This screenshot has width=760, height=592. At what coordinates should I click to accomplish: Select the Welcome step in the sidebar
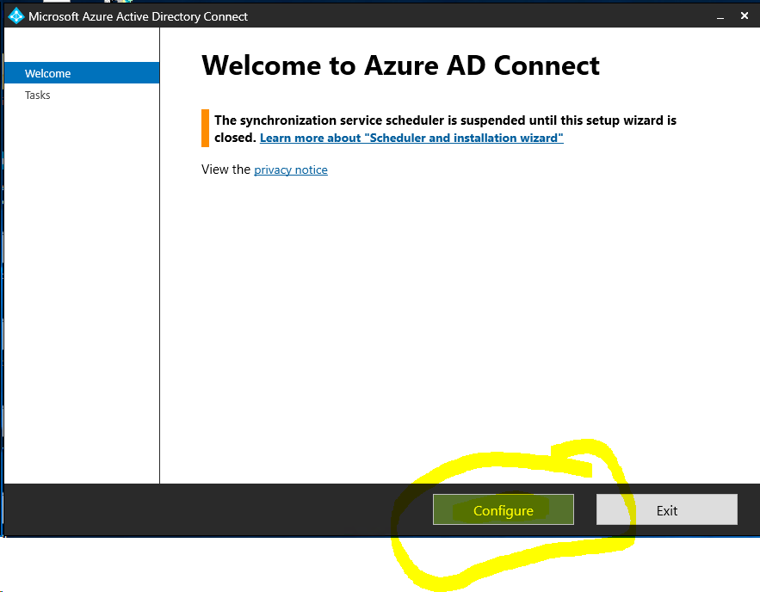(82, 73)
